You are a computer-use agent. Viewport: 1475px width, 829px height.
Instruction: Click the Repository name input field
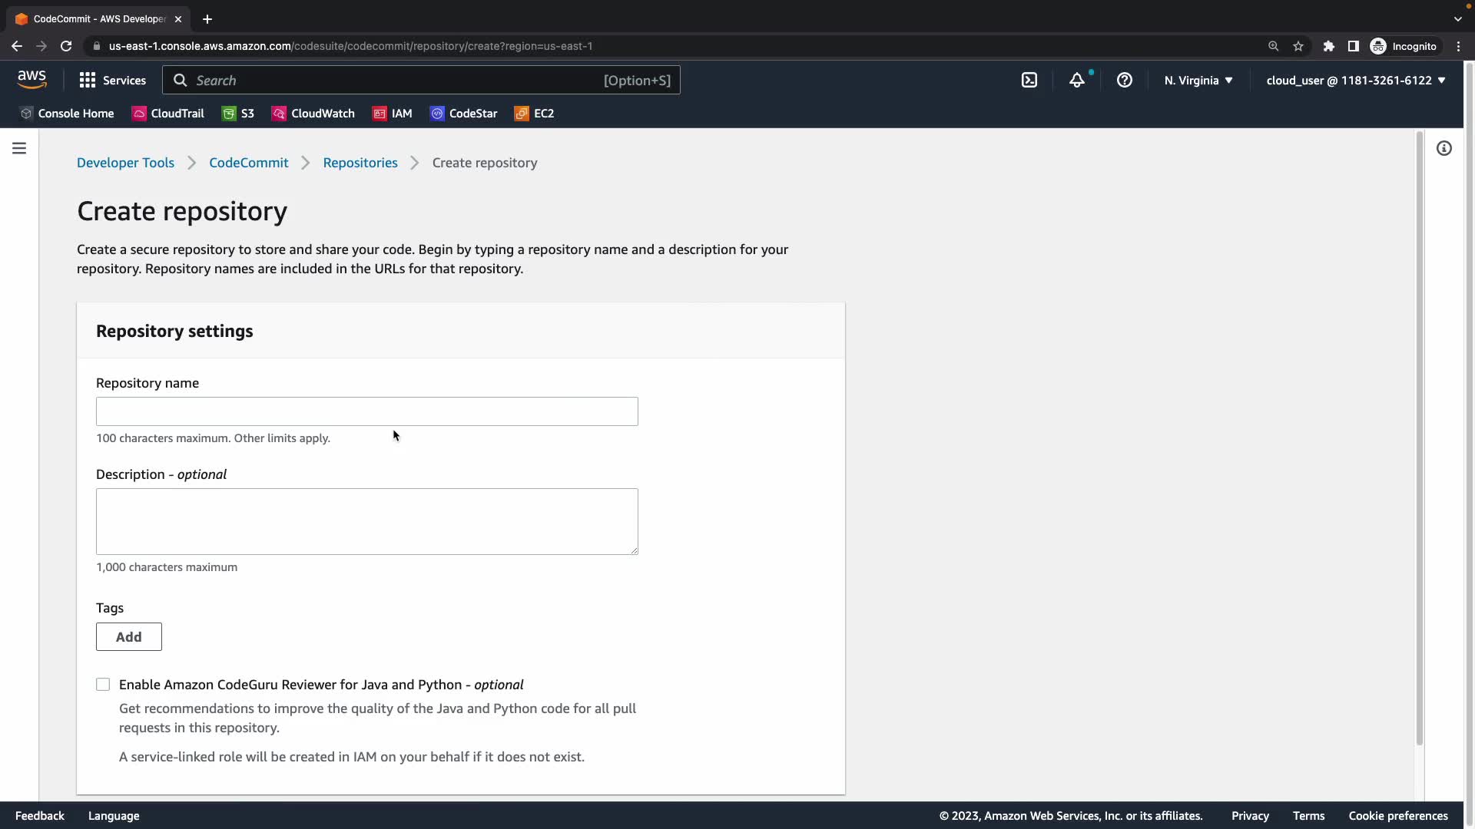[x=367, y=411]
